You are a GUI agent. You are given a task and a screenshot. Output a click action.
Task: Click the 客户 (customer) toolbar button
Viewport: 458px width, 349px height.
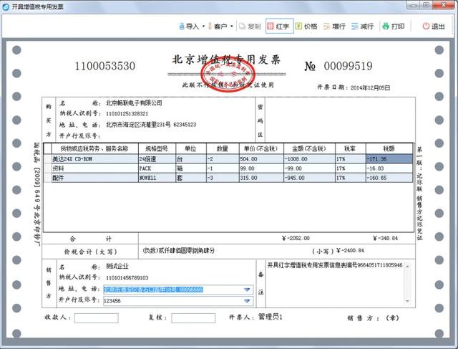coord(218,27)
